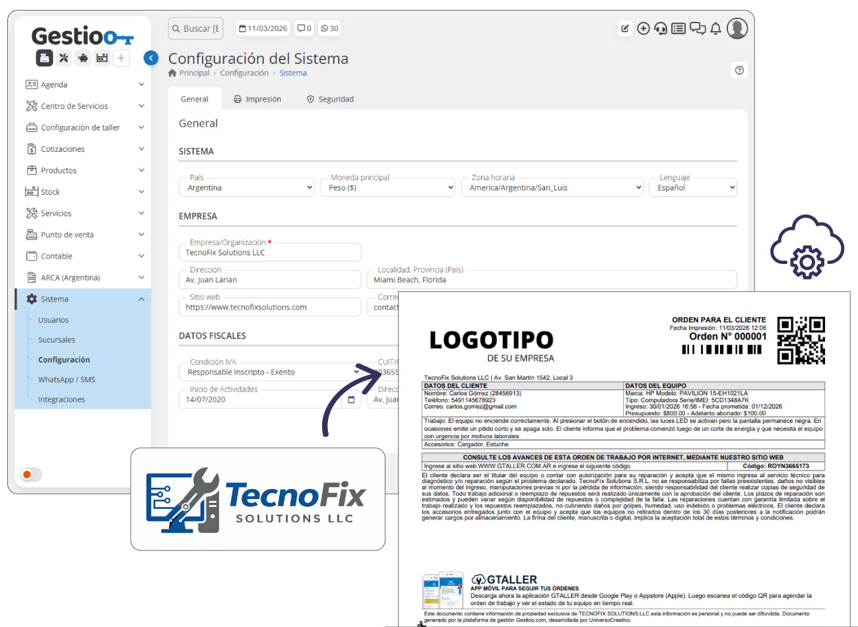Open WhatsApp / SMS submenu item

coord(67,379)
